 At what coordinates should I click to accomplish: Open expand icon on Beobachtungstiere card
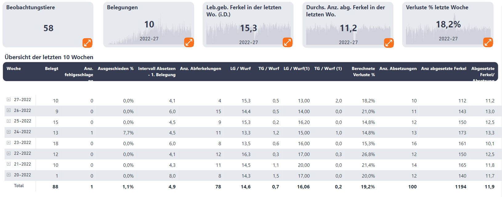[x=87, y=43]
